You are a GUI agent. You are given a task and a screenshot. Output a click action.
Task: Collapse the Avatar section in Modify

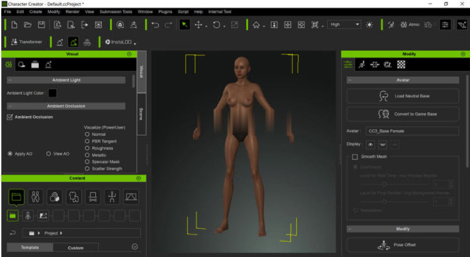click(350, 80)
